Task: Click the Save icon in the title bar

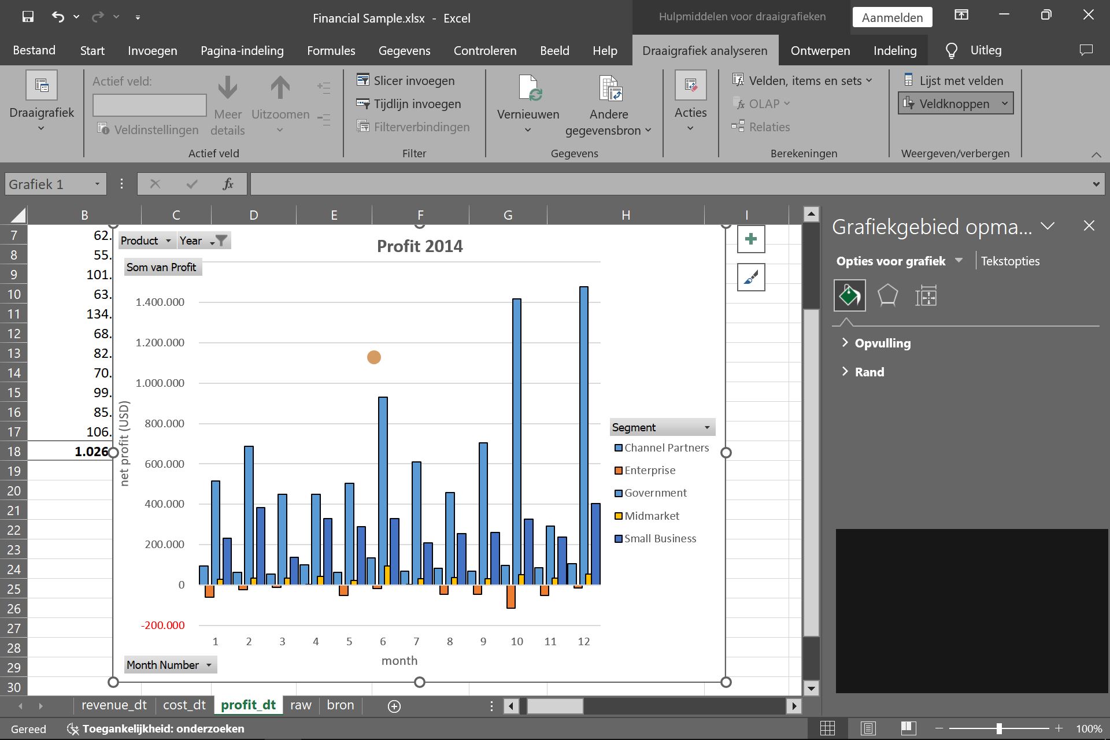Action: point(28,17)
